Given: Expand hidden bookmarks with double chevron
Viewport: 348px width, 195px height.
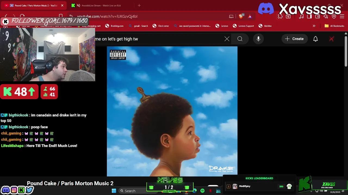Looking at the screenshot, I should point(314,26).
